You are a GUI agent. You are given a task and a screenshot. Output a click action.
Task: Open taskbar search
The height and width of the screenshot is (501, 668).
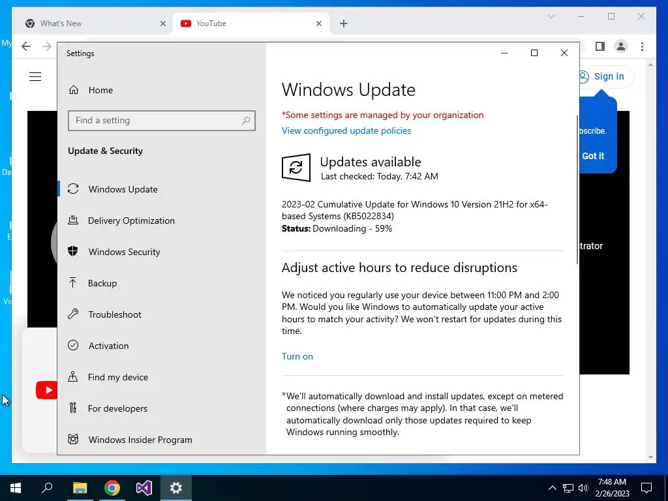[x=47, y=488]
